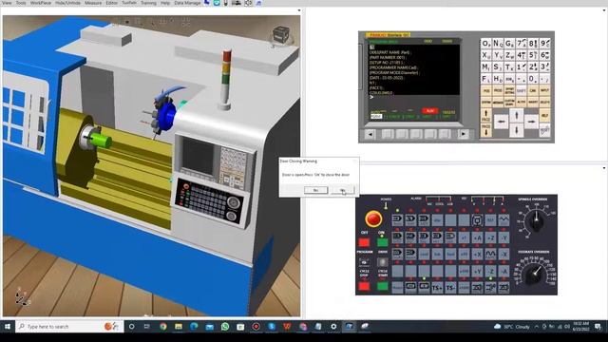Open Windows Start menu
Image resolution: width=608 pixels, height=342 pixels.
coord(8,327)
